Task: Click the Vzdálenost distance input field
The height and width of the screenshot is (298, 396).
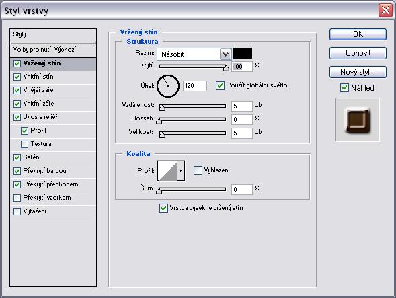Action: pyautogui.click(x=241, y=106)
